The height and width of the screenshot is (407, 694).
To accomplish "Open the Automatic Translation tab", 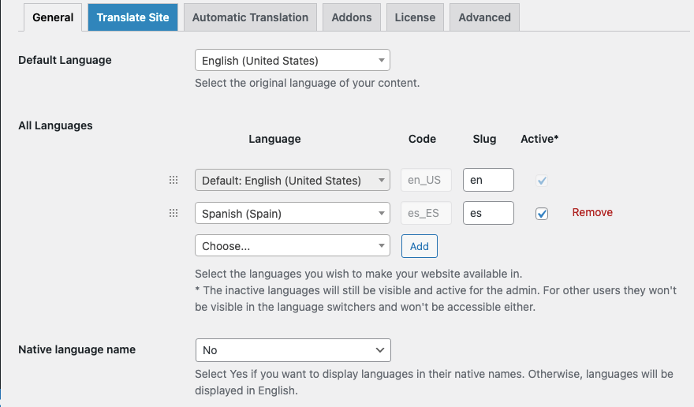I will coord(250,17).
